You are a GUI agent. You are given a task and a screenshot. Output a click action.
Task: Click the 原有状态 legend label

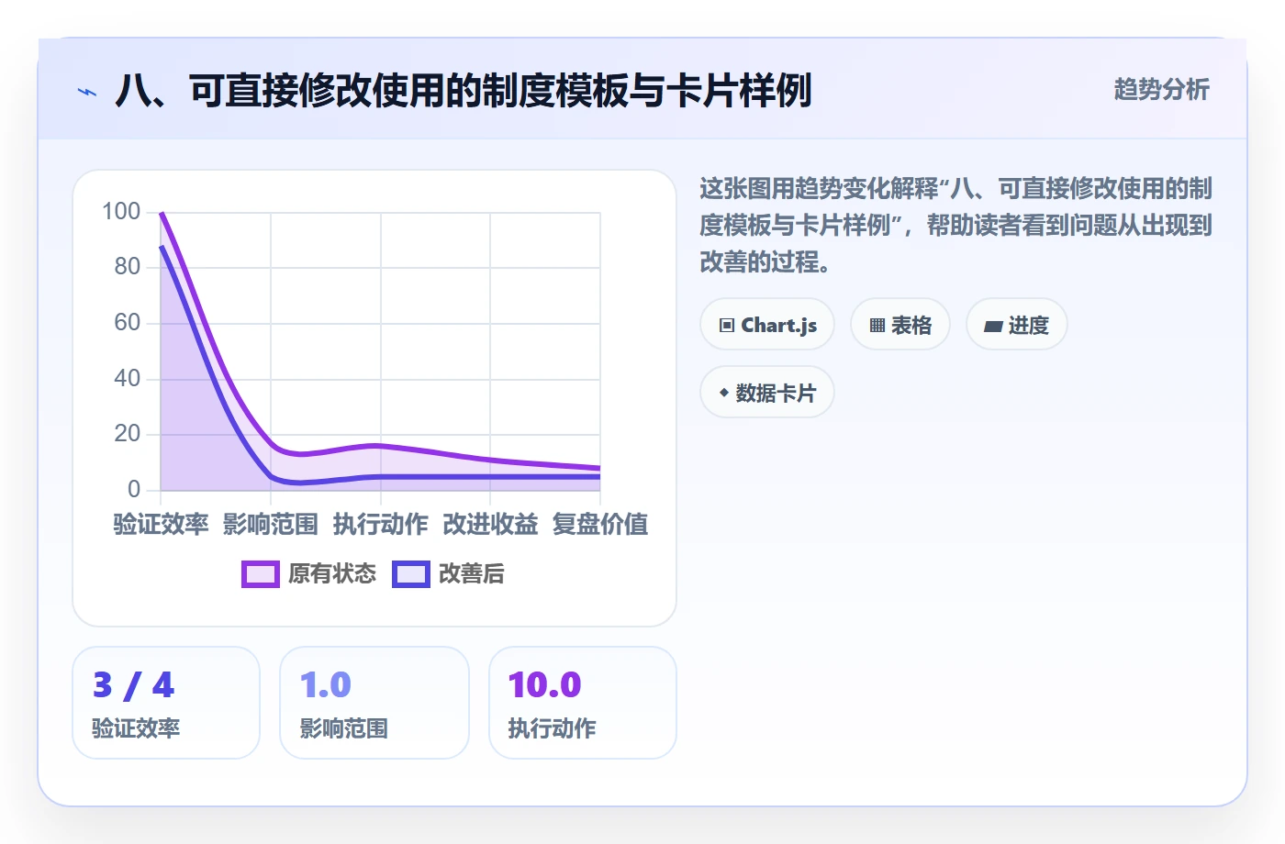[x=332, y=574]
